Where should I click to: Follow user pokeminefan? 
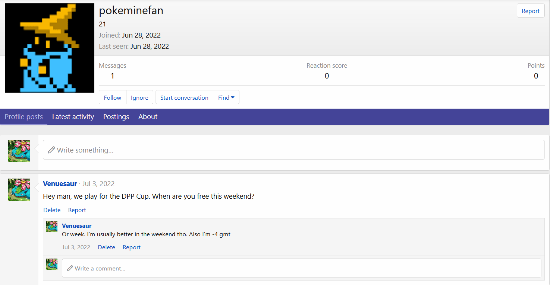[112, 97]
